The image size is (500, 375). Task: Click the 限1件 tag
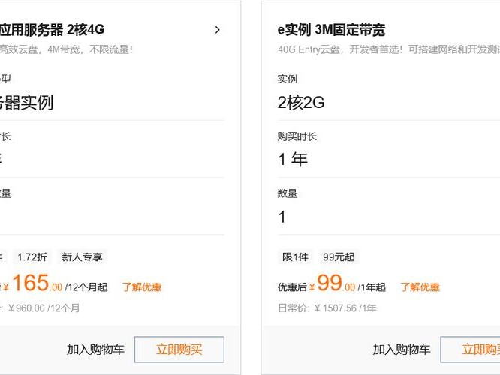click(x=295, y=256)
